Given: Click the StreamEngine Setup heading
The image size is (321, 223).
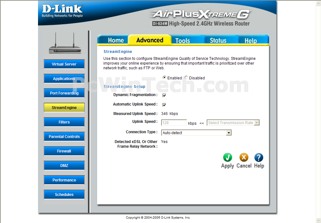Looking at the screenshot, I should click(124, 86).
